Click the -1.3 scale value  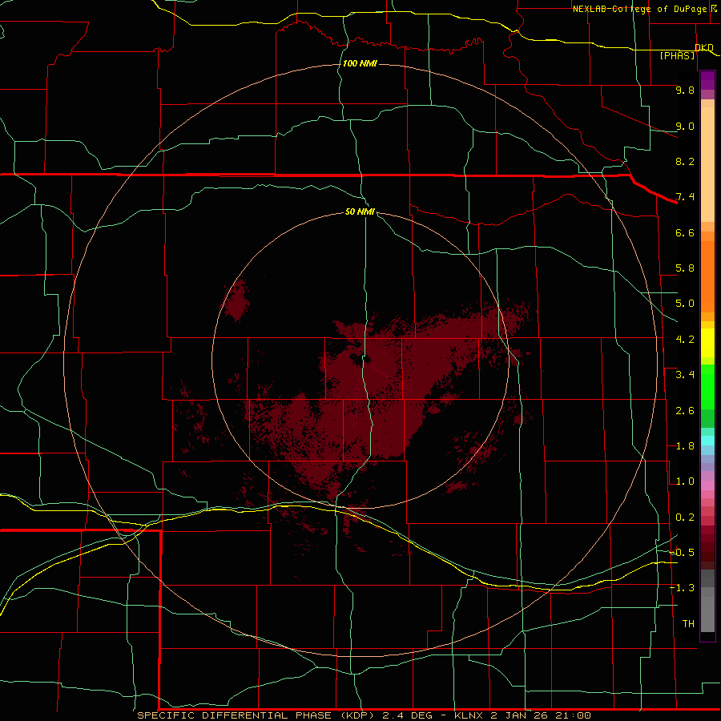tap(682, 588)
